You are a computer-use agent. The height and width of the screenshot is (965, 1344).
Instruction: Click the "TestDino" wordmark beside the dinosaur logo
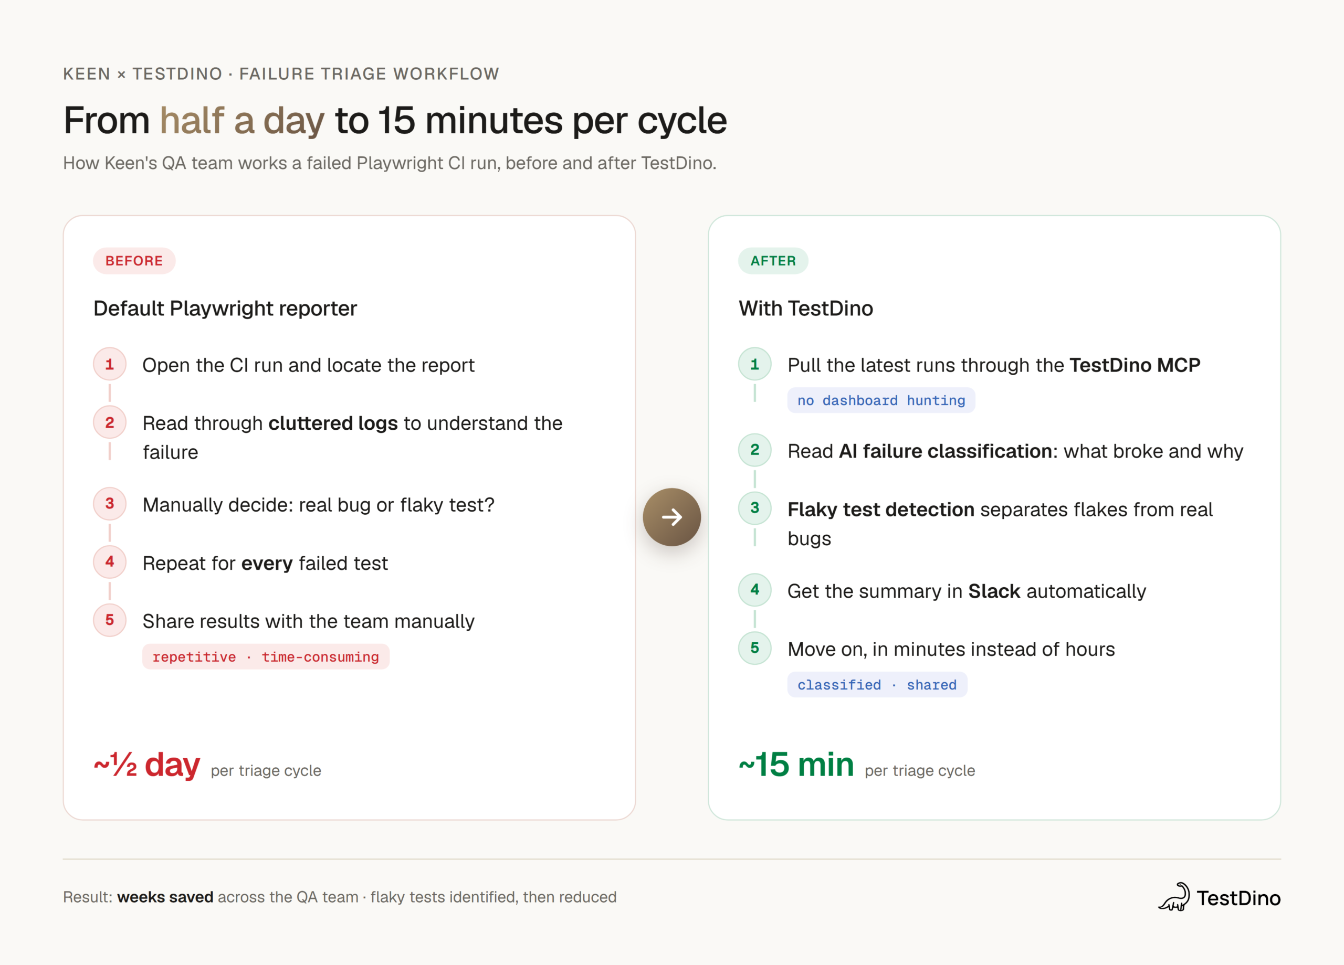[x=1238, y=898]
